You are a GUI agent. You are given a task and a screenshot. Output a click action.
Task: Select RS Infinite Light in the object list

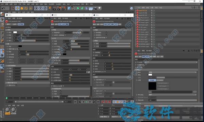point(143,47)
